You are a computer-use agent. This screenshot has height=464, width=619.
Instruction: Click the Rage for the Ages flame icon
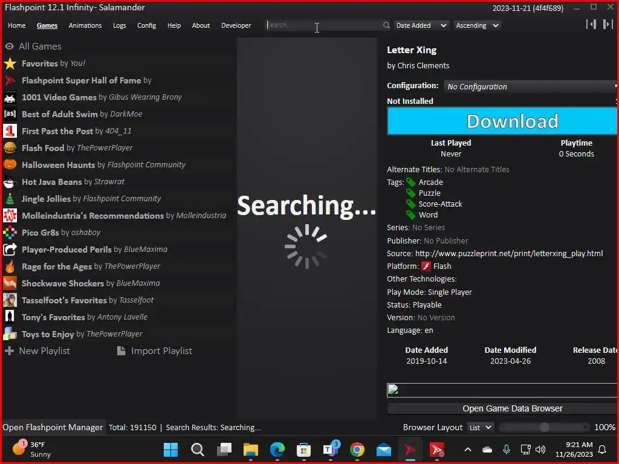coord(10,266)
